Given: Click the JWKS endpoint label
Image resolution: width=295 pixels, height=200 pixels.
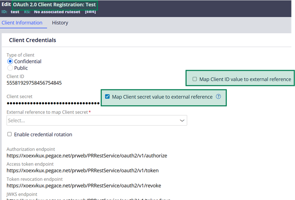Looking at the screenshot, I should [x=22, y=194].
